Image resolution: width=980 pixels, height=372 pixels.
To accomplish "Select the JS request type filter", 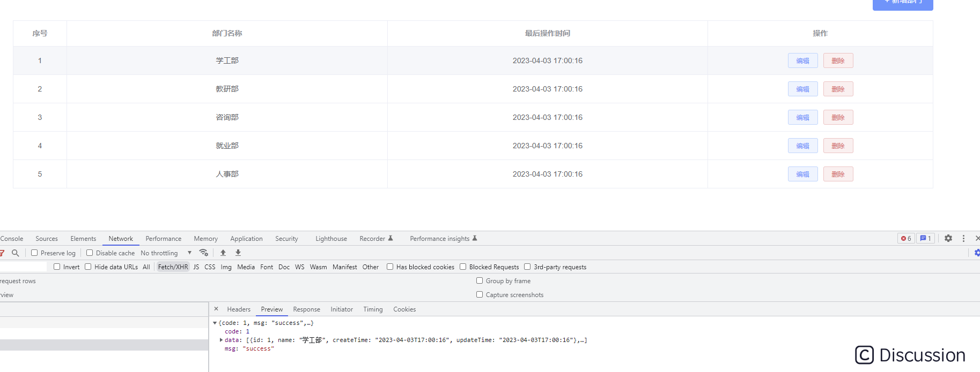I will [196, 267].
